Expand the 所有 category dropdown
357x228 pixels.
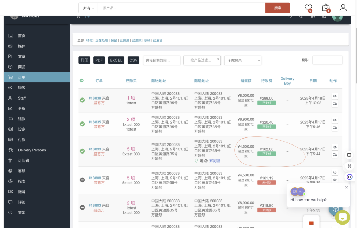pyautogui.click(x=89, y=8)
